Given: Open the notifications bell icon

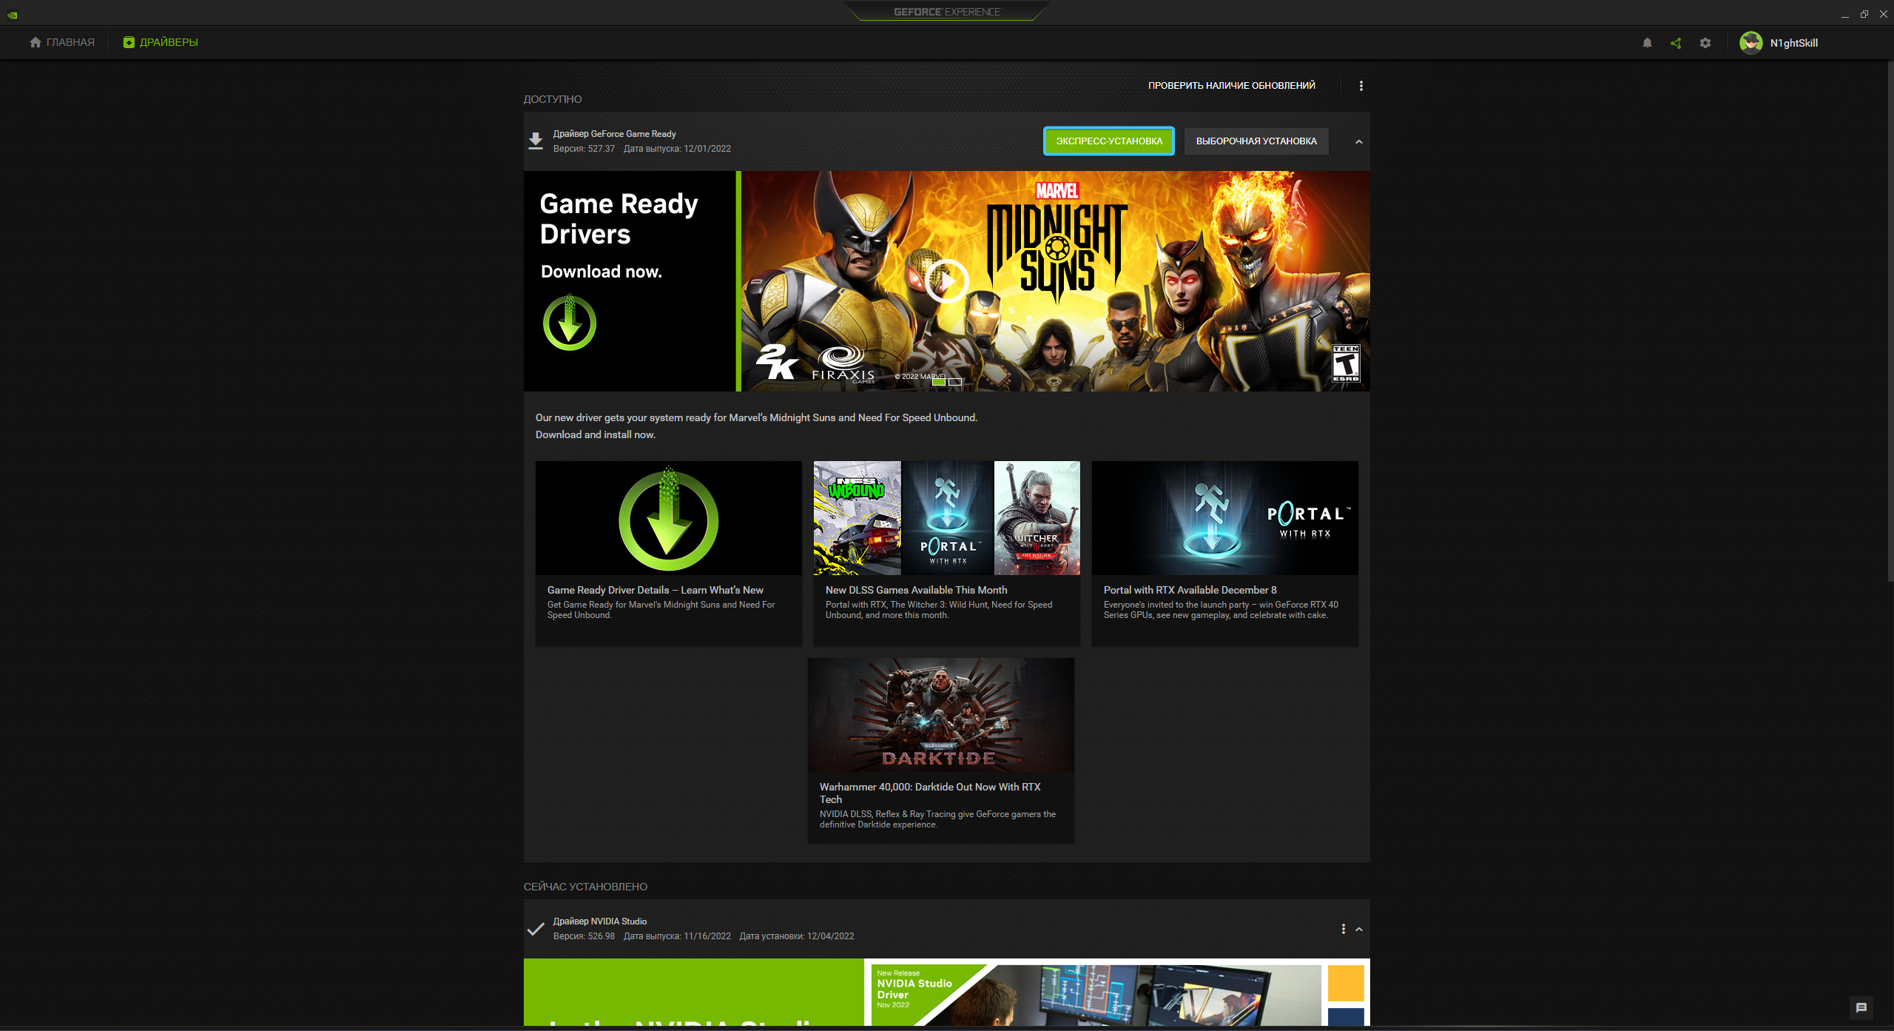Looking at the screenshot, I should 1647,43.
